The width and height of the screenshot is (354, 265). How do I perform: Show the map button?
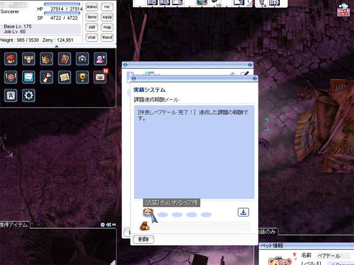pyautogui.click(x=107, y=27)
